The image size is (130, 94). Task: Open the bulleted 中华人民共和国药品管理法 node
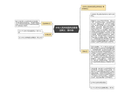pyautogui.click(x=99, y=83)
